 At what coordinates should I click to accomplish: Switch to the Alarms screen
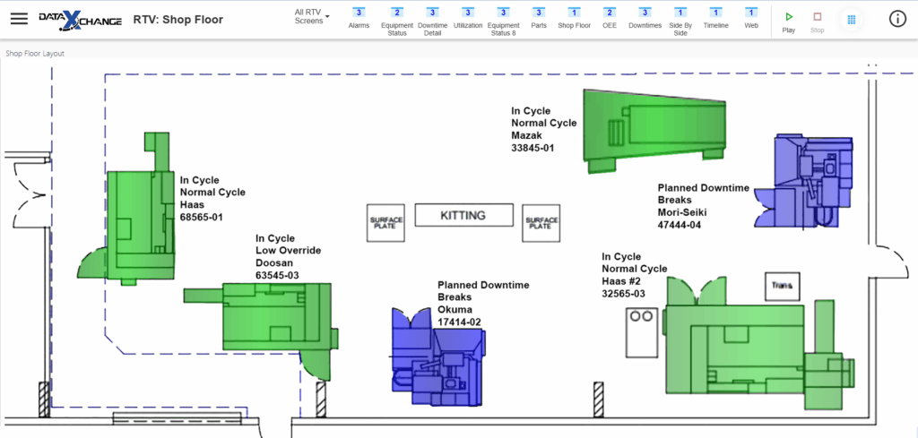tap(359, 19)
